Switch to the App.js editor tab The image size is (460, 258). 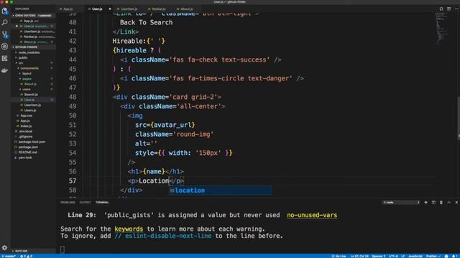point(68,9)
